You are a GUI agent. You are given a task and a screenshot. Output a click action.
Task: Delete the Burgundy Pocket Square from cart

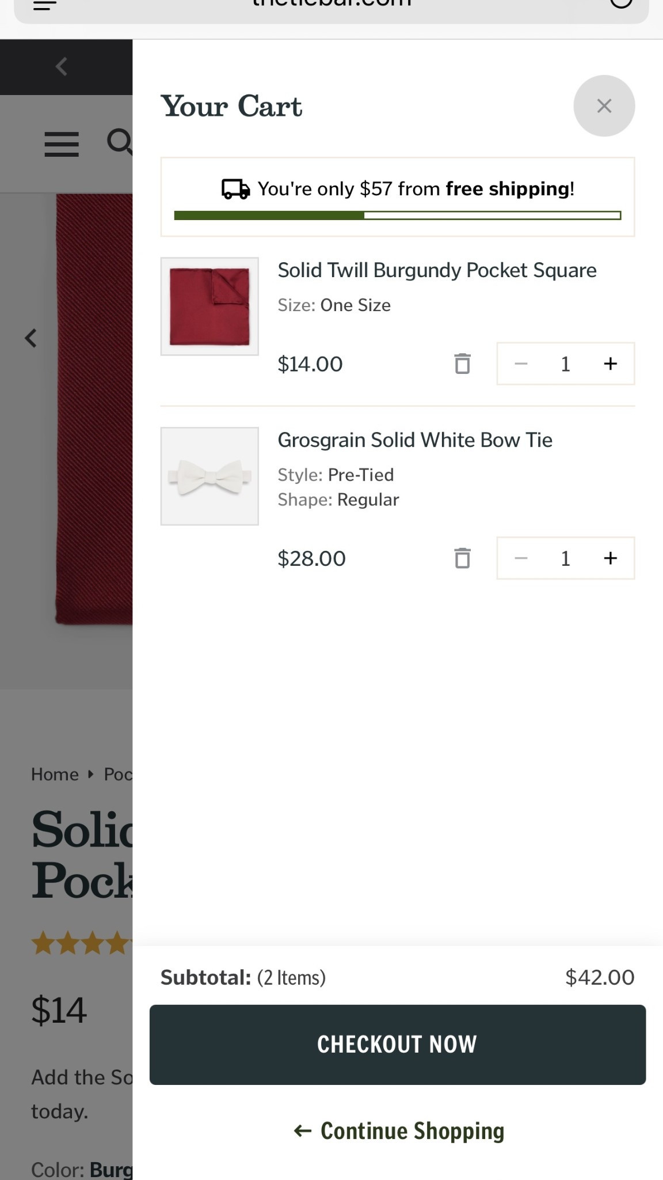coord(462,364)
